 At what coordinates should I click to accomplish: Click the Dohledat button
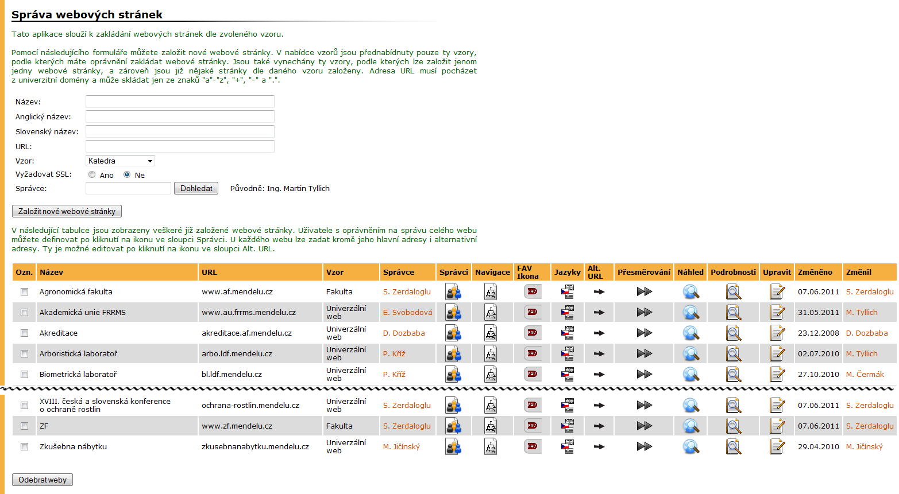[x=196, y=188]
